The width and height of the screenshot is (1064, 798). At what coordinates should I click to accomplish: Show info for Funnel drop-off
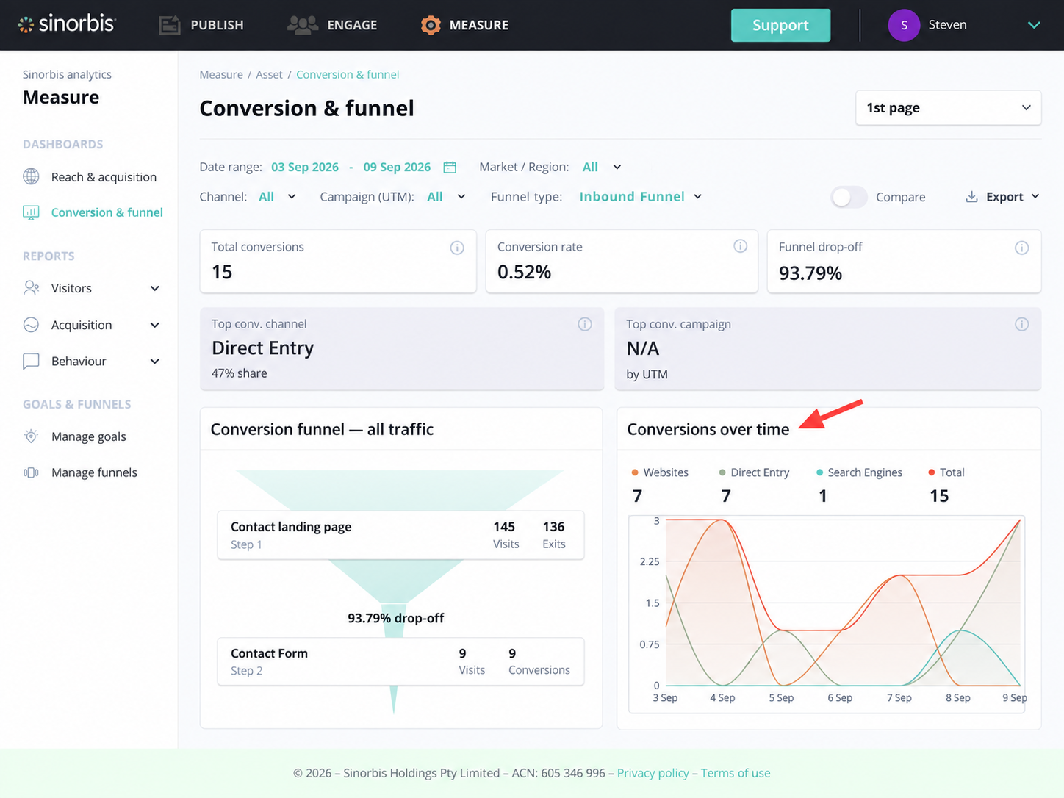1021,248
